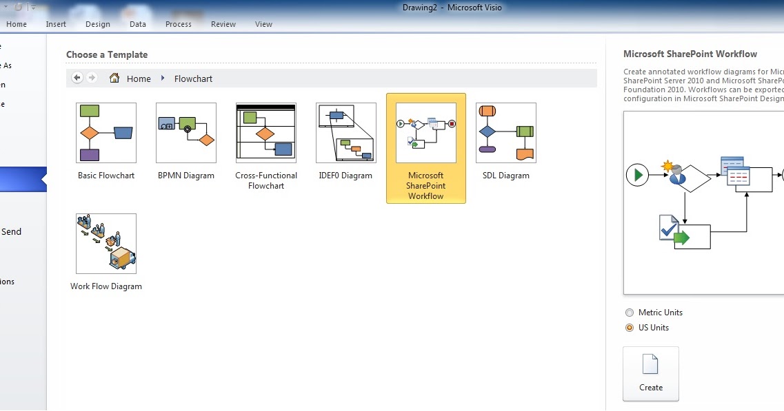This screenshot has height=411, width=784.
Task: Click the BPMN Diagram label text
Action: point(186,176)
